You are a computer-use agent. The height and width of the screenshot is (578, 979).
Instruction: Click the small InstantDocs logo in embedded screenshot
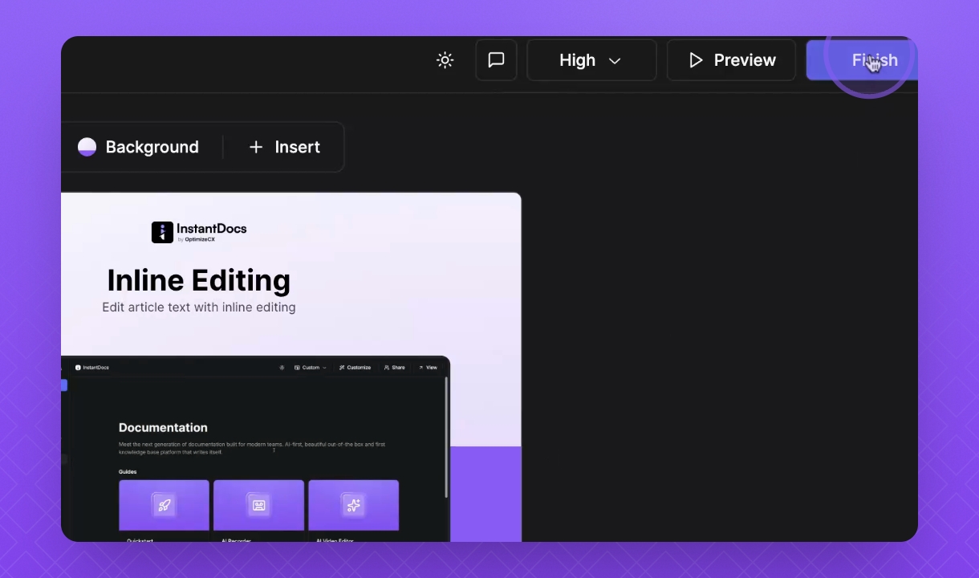pyautogui.click(x=91, y=368)
